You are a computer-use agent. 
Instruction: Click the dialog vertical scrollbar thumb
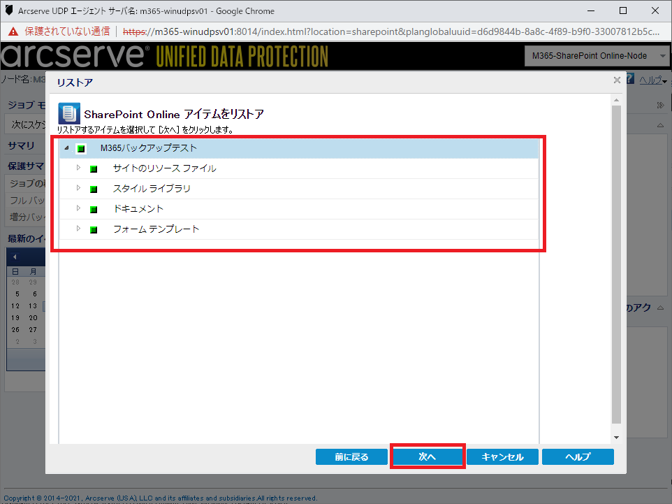(x=616, y=264)
